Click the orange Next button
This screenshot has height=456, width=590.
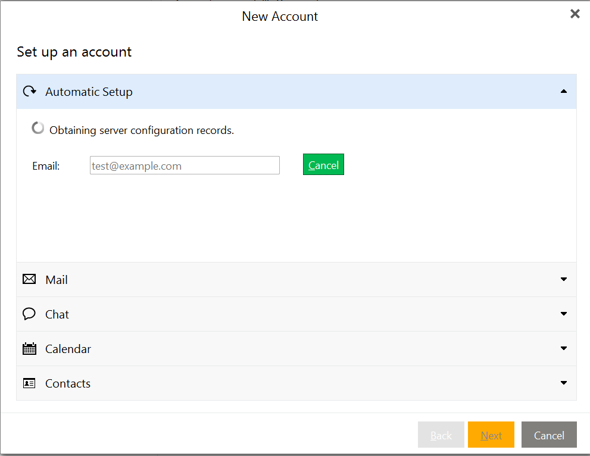point(491,435)
